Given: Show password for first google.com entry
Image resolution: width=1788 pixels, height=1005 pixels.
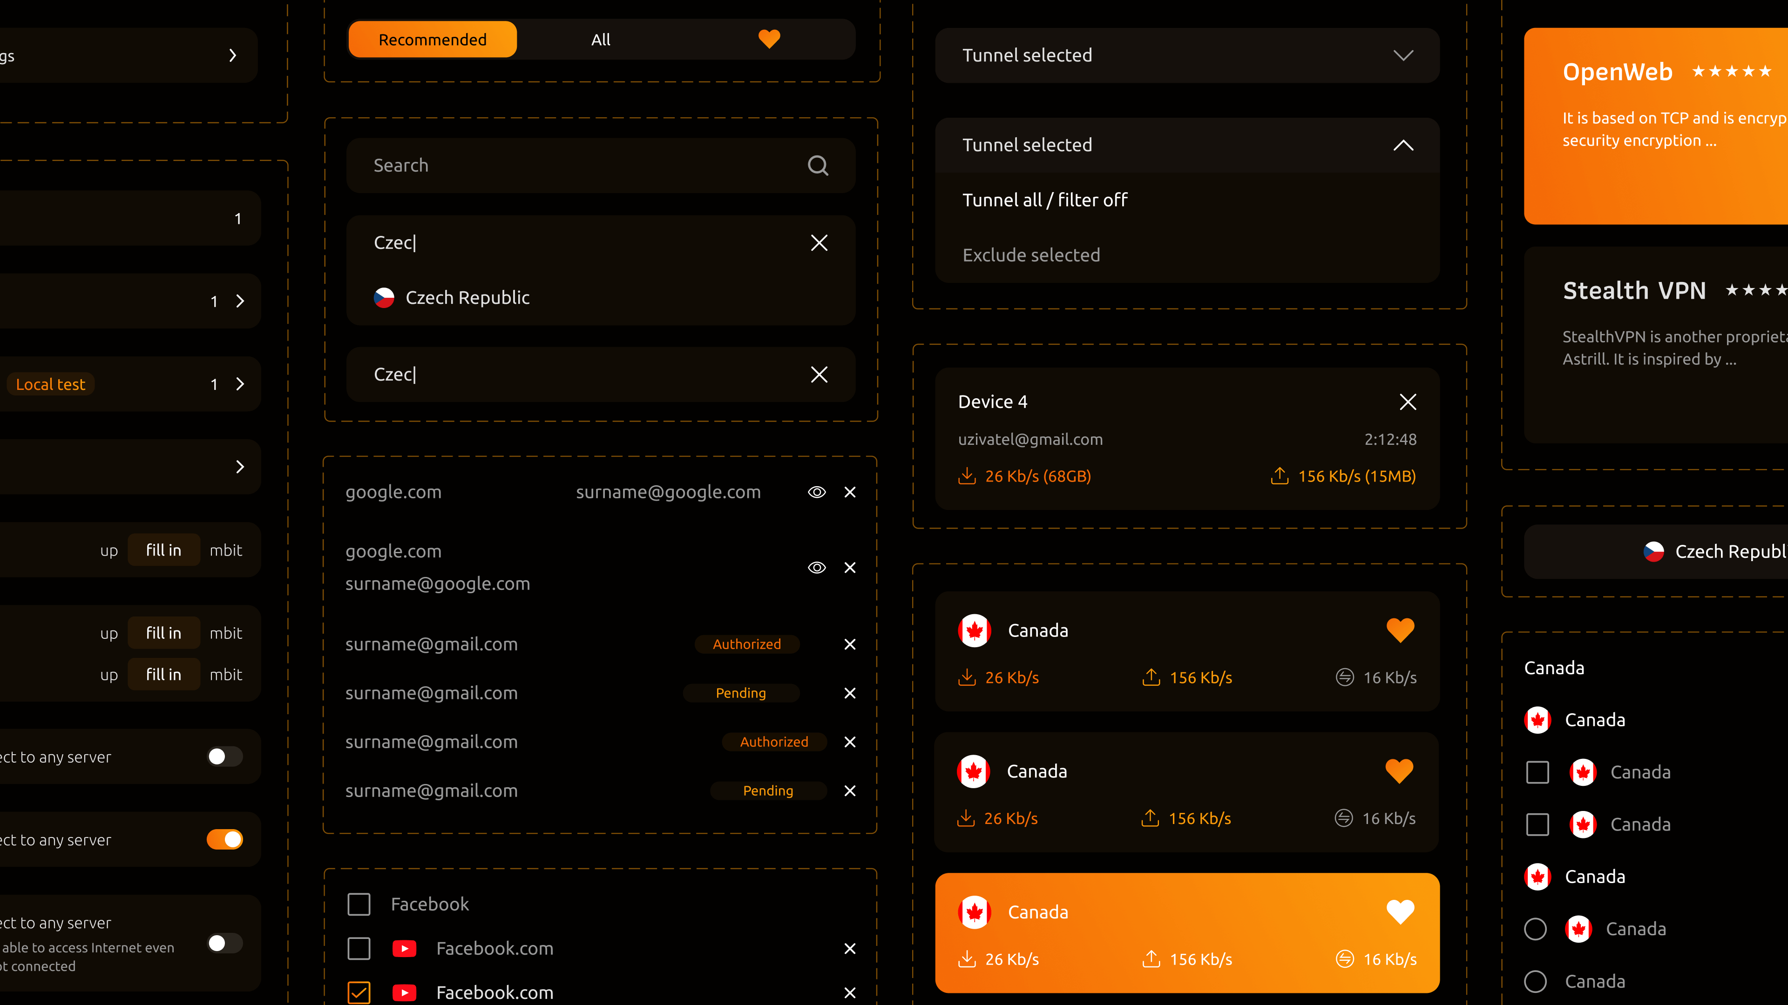Looking at the screenshot, I should tap(816, 492).
